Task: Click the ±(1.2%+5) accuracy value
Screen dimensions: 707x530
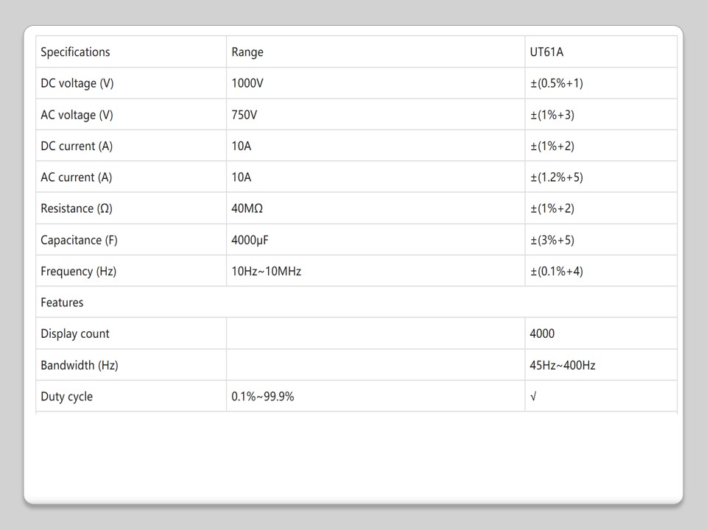Action: click(556, 177)
